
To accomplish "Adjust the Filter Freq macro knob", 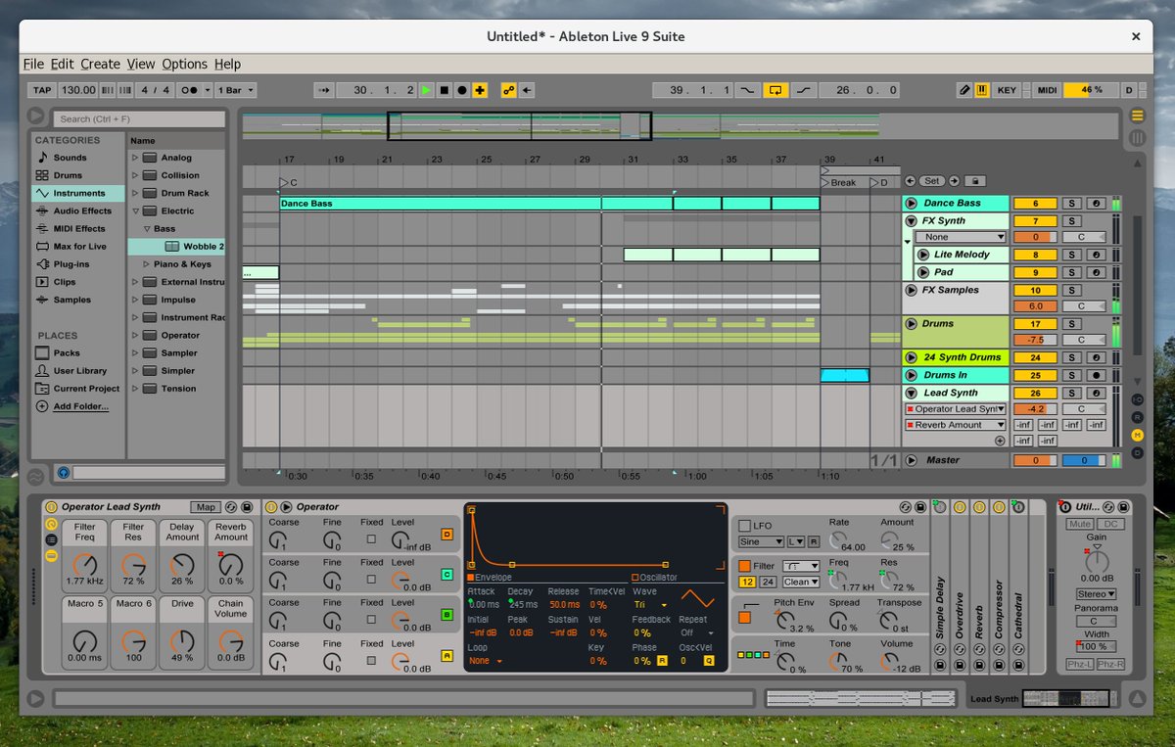I will click(x=85, y=564).
